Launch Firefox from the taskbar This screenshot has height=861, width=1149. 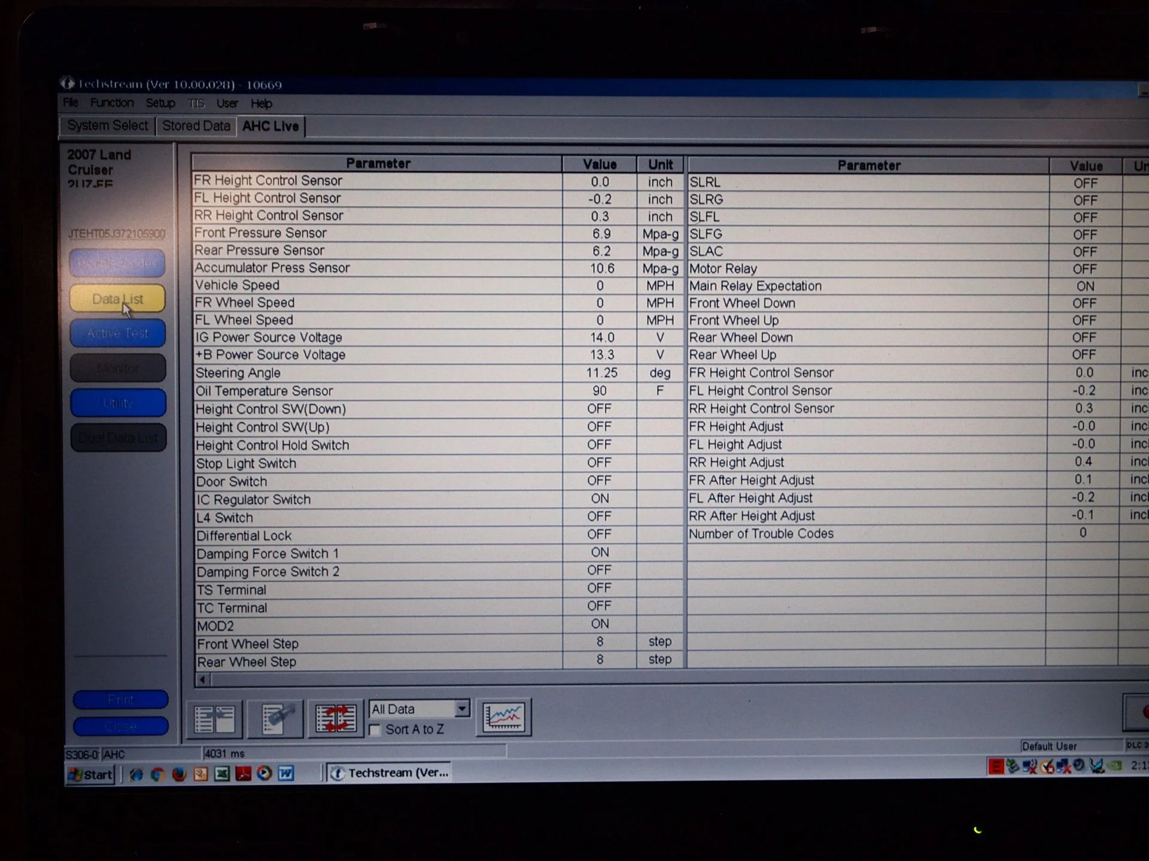click(x=179, y=774)
